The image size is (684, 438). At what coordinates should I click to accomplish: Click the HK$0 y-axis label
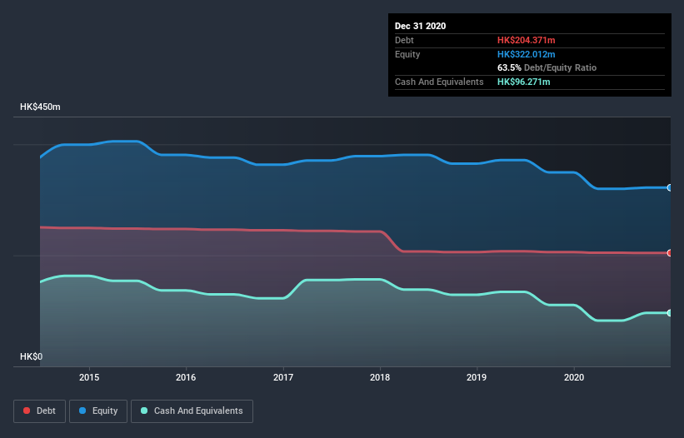(32, 356)
